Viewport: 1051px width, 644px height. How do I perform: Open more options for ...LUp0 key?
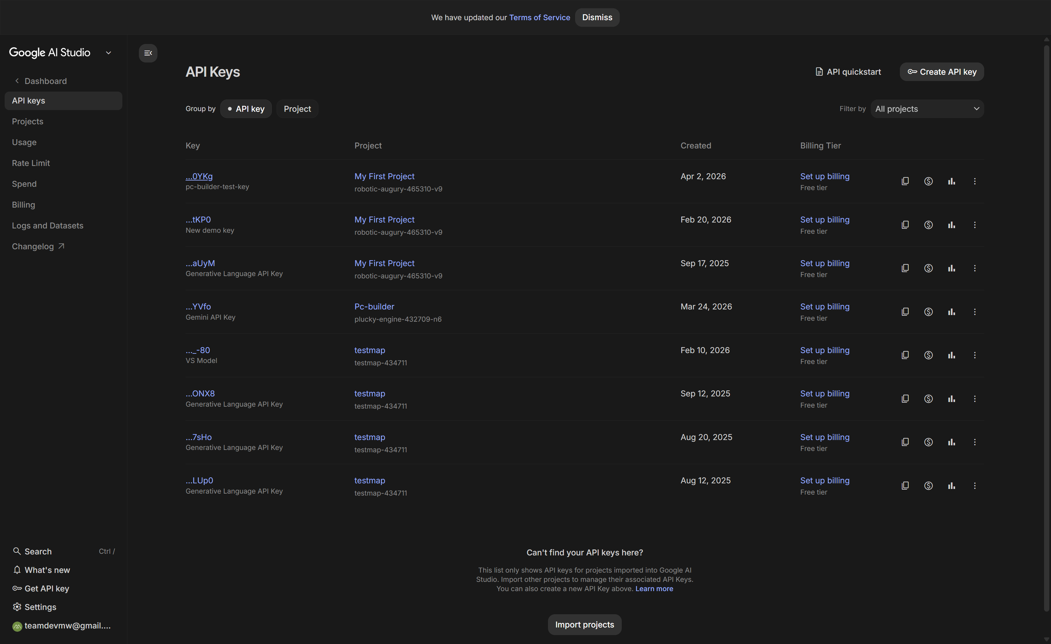975,486
